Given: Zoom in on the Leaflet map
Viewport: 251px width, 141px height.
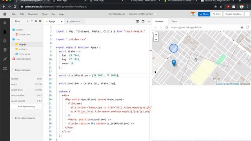Looking at the screenshot, I should (156, 34).
